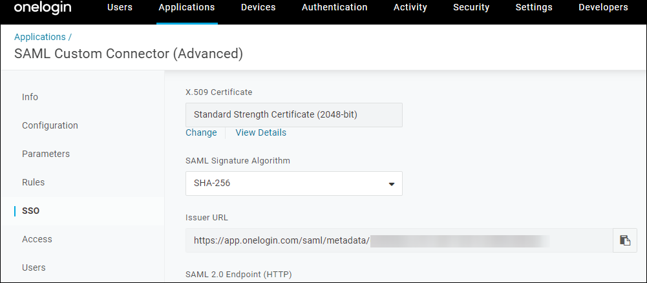Click the View Details certificate link
The width and height of the screenshot is (647, 283).
tap(260, 132)
